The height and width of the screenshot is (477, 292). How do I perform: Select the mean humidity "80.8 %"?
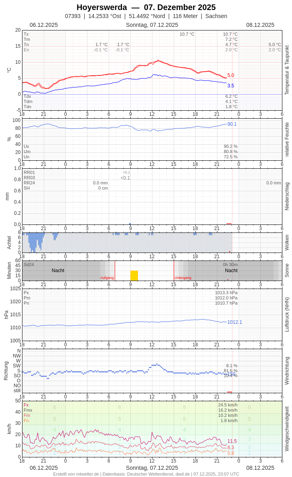coord(231,152)
